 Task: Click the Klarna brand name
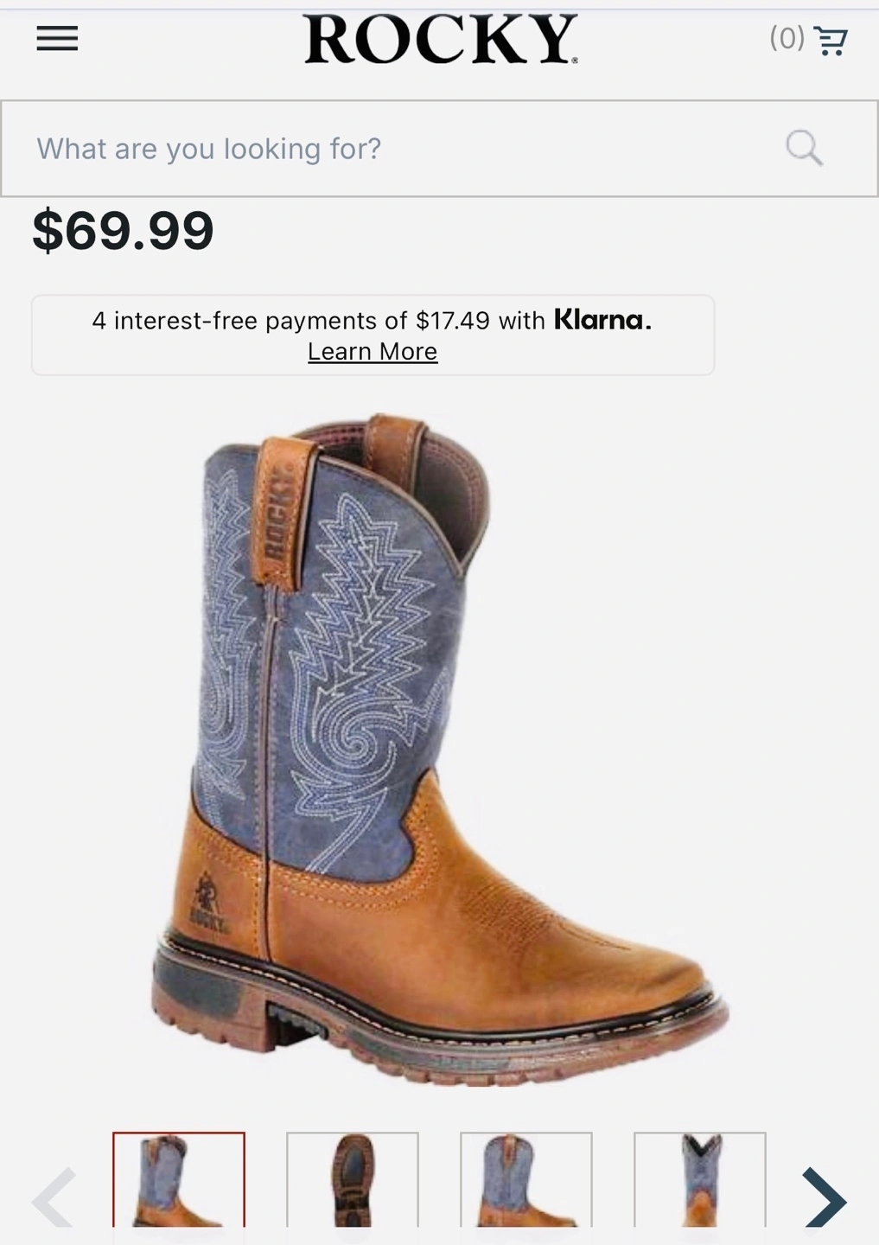[x=602, y=320]
